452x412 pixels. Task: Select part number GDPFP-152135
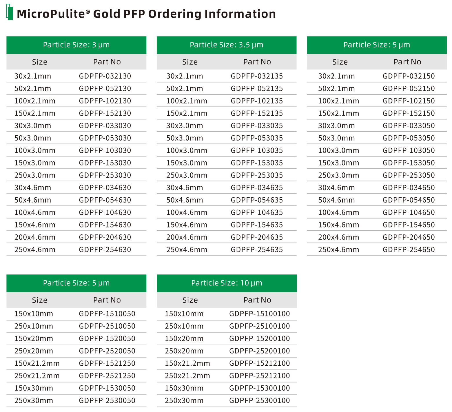click(x=257, y=114)
